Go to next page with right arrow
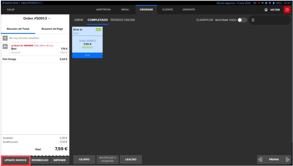The width and height of the screenshot is (293, 166). 287,159
